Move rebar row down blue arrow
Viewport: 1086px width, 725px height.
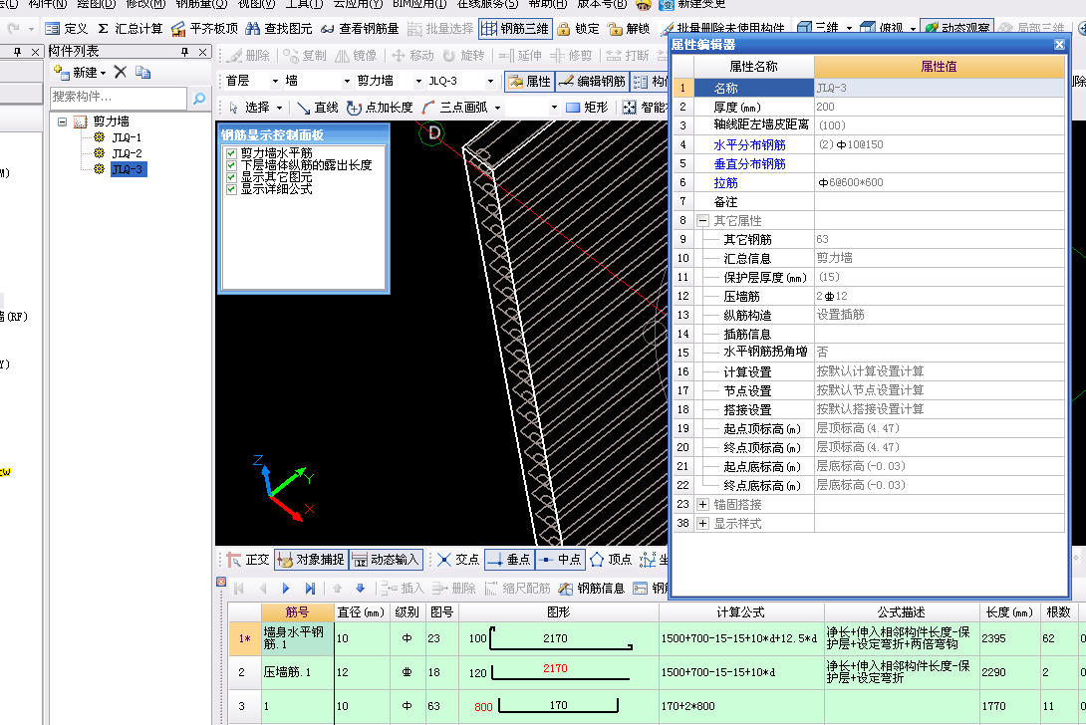360,589
